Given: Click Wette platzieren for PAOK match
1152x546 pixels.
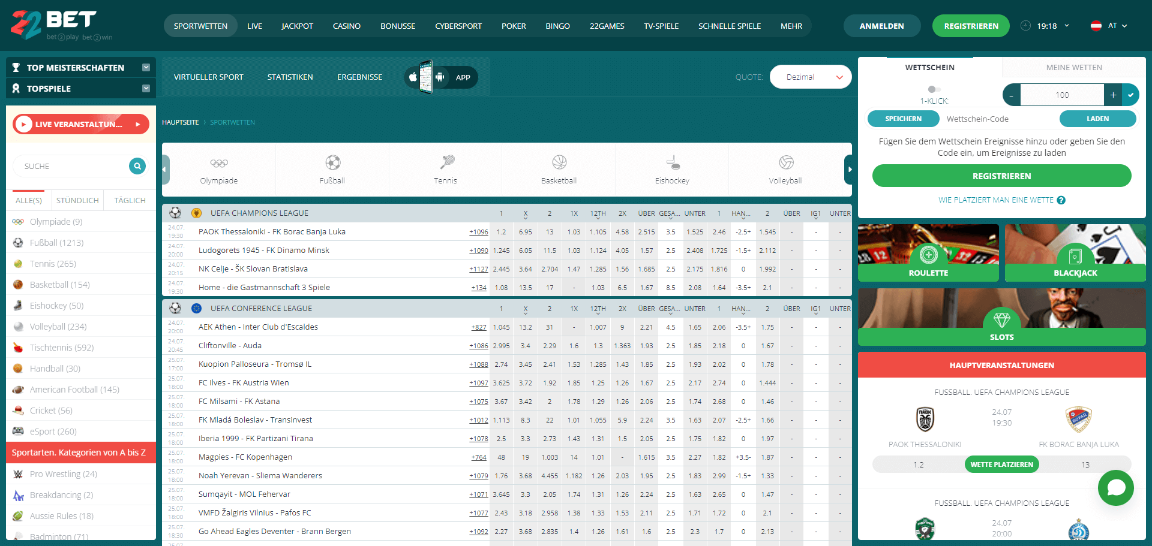Looking at the screenshot, I should pos(1002,464).
